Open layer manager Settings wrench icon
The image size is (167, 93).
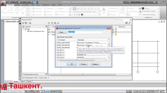coord(129,23)
